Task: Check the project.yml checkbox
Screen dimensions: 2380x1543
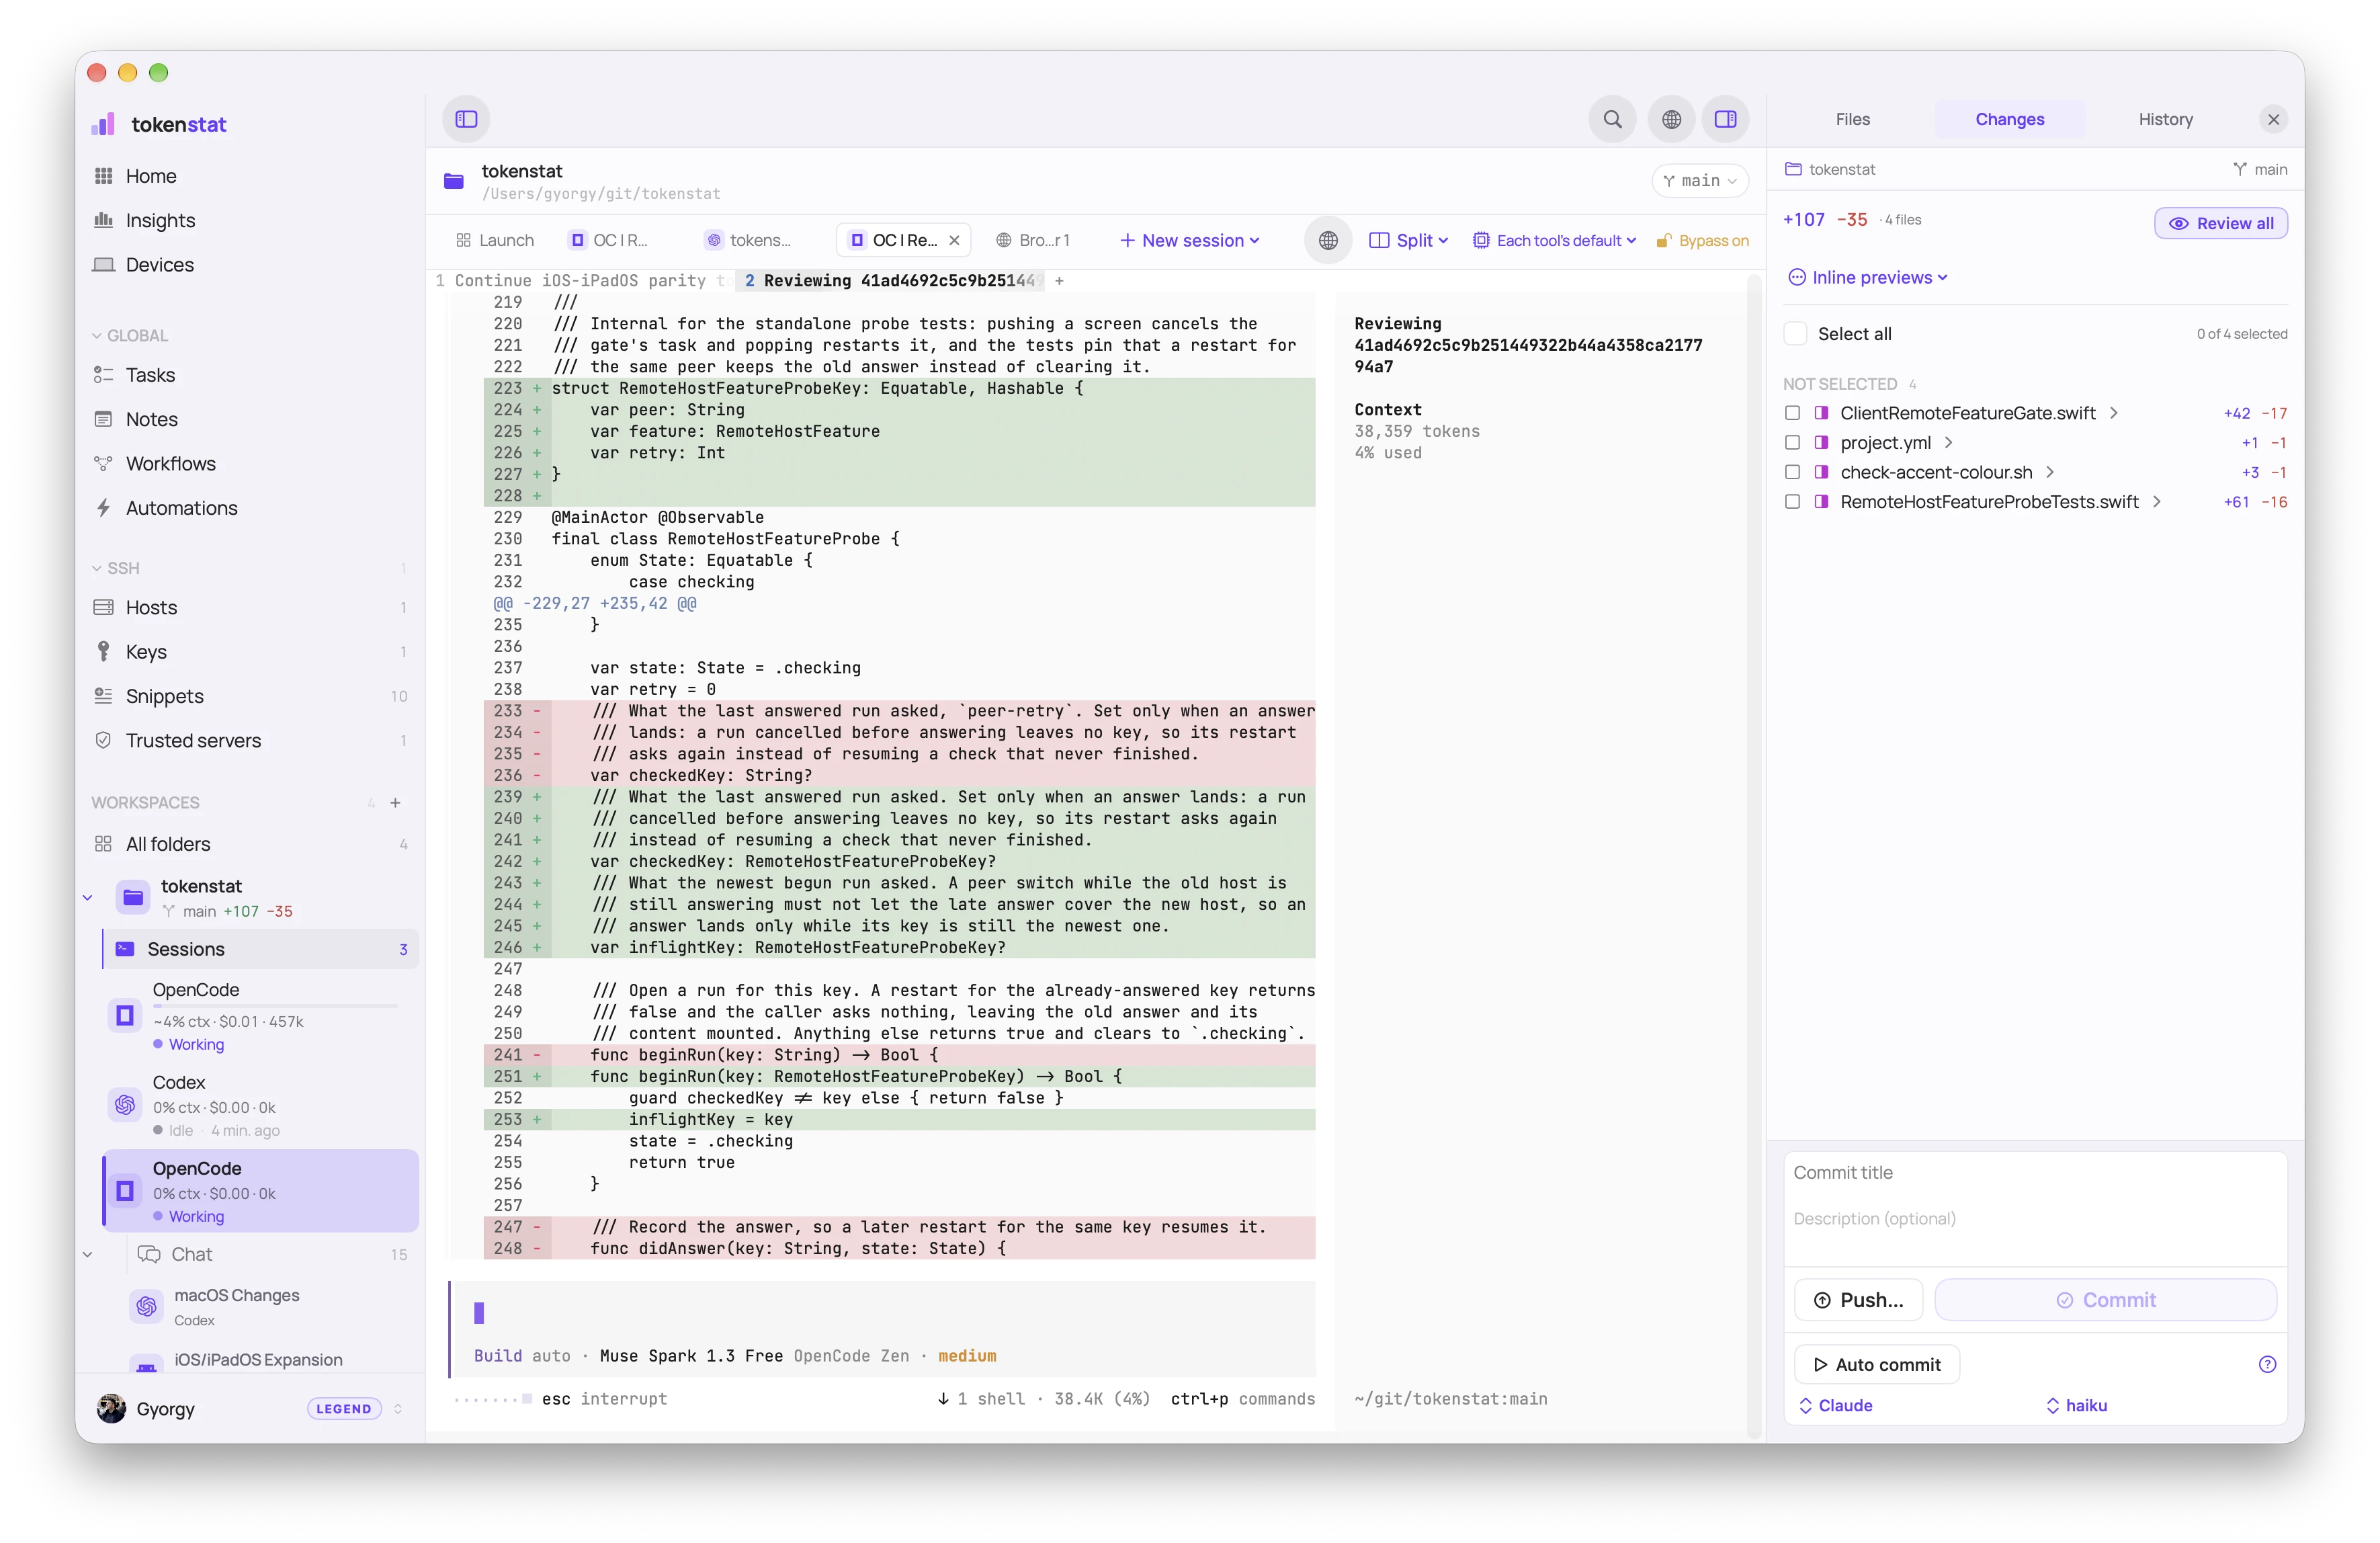Action: click(x=1792, y=443)
